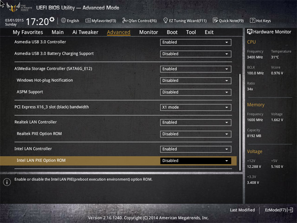Click the EZ Tuning Wizard lightbulb icon
The image size is (297, 223).
165,20
